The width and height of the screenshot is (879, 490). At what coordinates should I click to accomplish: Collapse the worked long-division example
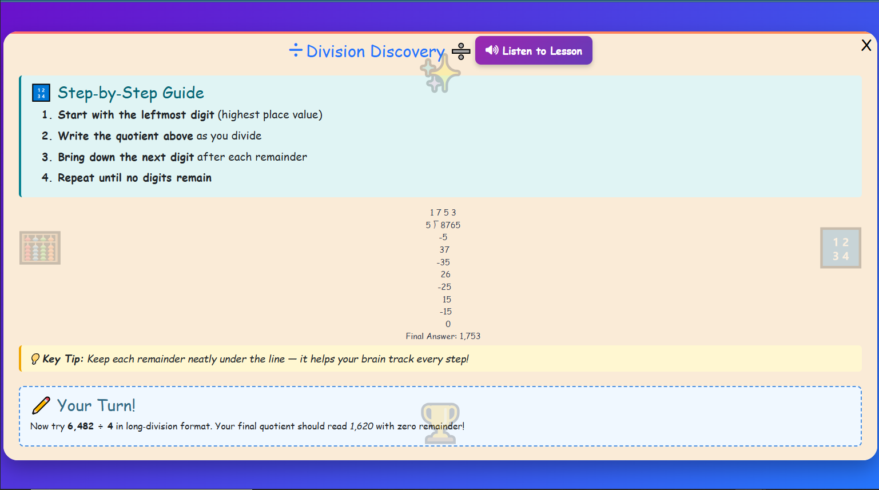443,273
